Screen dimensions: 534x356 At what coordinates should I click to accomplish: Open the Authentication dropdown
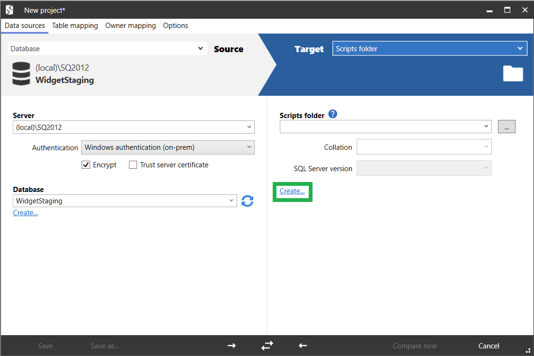tap(168, 147)
